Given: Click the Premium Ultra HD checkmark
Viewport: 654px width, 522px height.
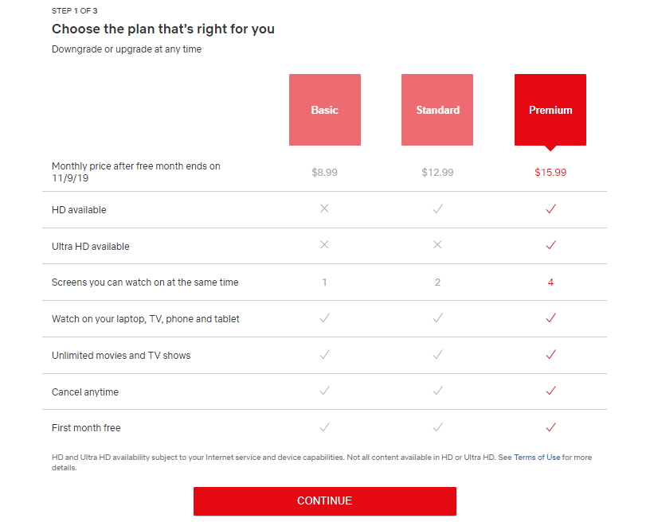Looking at the screenshot, I should 550,245.
